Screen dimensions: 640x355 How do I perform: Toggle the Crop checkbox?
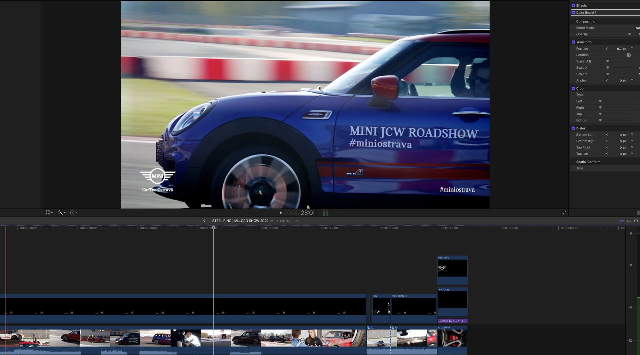(573, 88)
